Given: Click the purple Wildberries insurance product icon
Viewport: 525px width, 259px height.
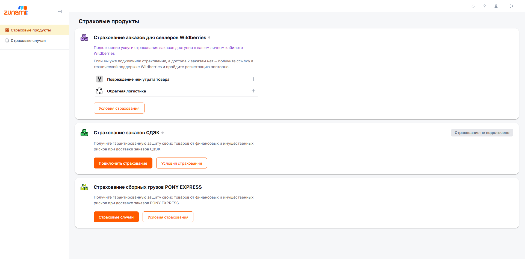Looking at the screenshot, I should click(x=84, y=38).
